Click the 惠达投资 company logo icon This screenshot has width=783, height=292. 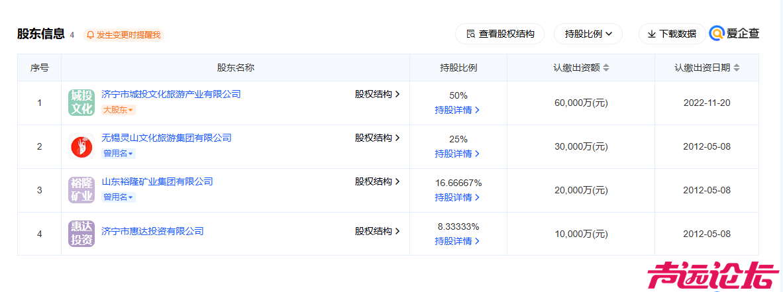click(x=81, y=234)
